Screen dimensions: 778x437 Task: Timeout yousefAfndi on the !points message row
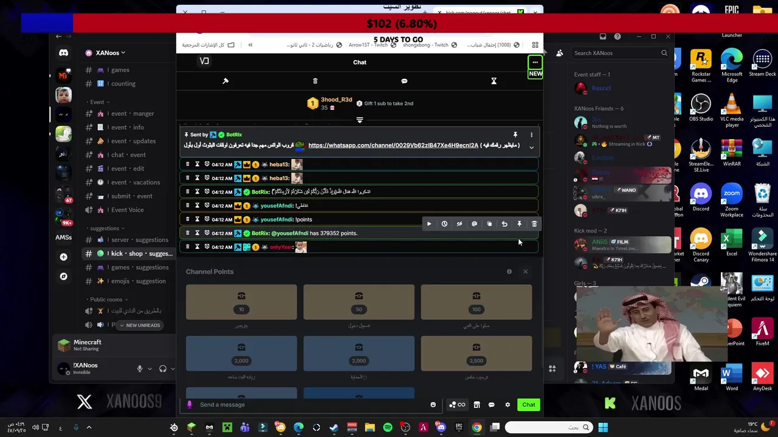tap(197, 220)
